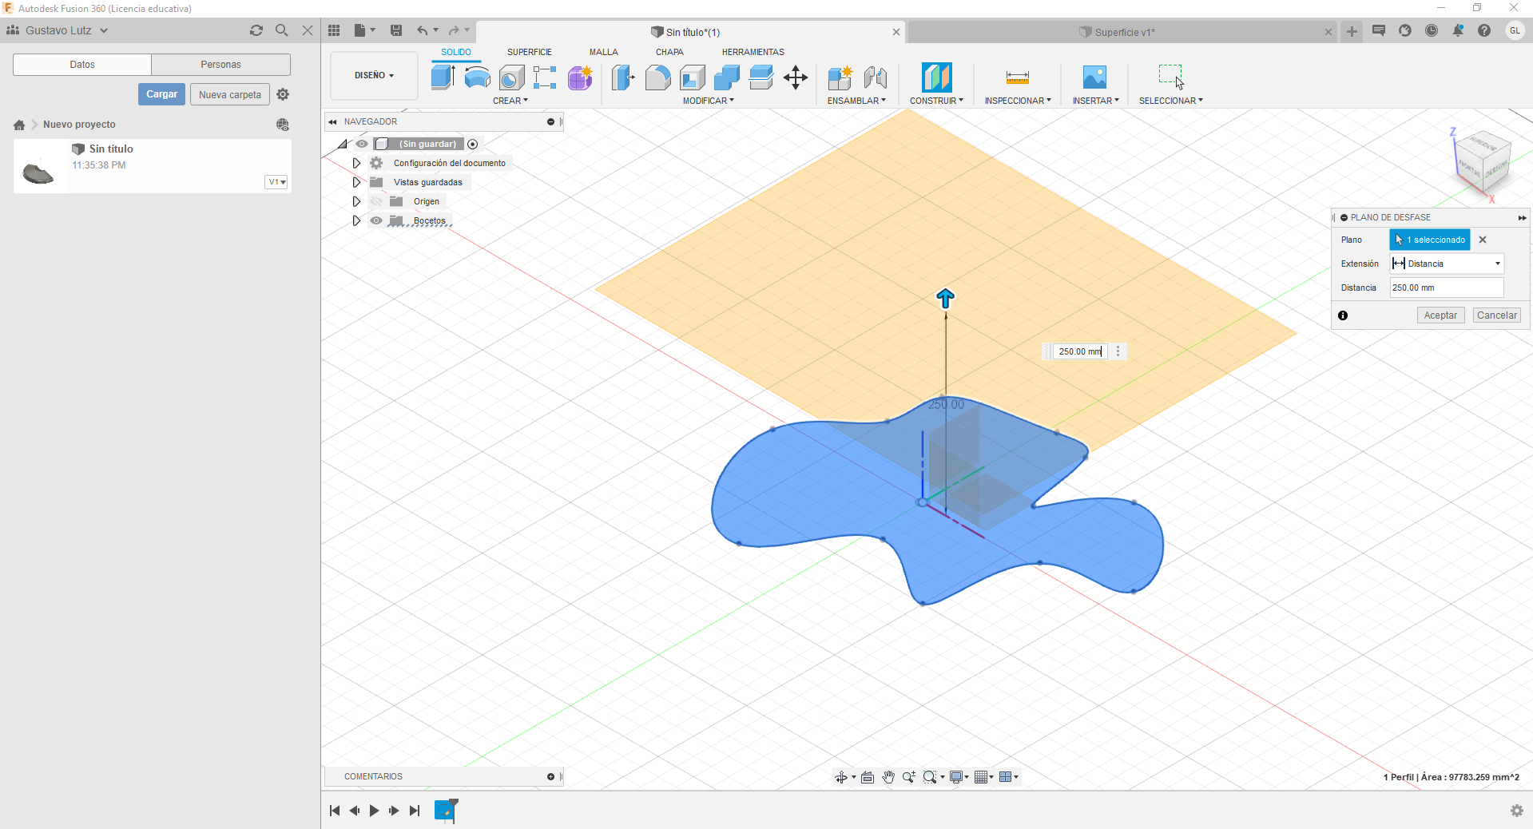Switch to the Personas tab
The height and width of the screenshot is (829, 1533).
click(220, 65)
